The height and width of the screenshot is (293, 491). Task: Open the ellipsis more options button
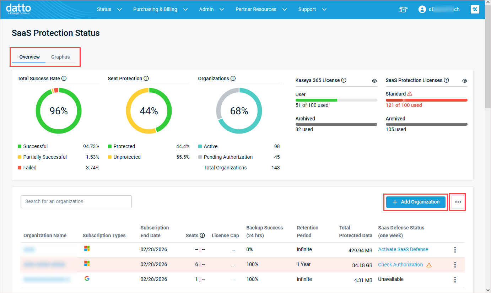tap(458, 202)
